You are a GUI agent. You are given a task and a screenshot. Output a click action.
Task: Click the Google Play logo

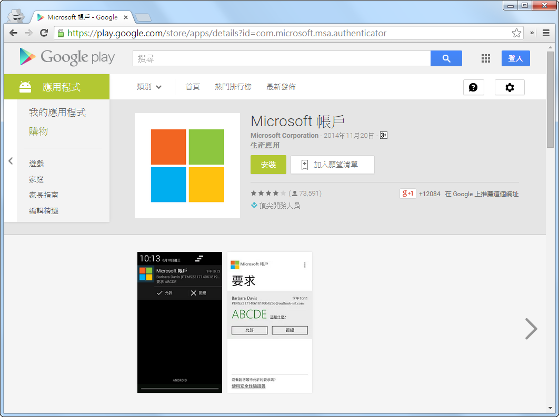(67, 57)
